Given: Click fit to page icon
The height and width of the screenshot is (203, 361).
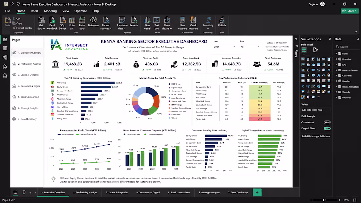Looking at the screenshot, I should point(354,200).
